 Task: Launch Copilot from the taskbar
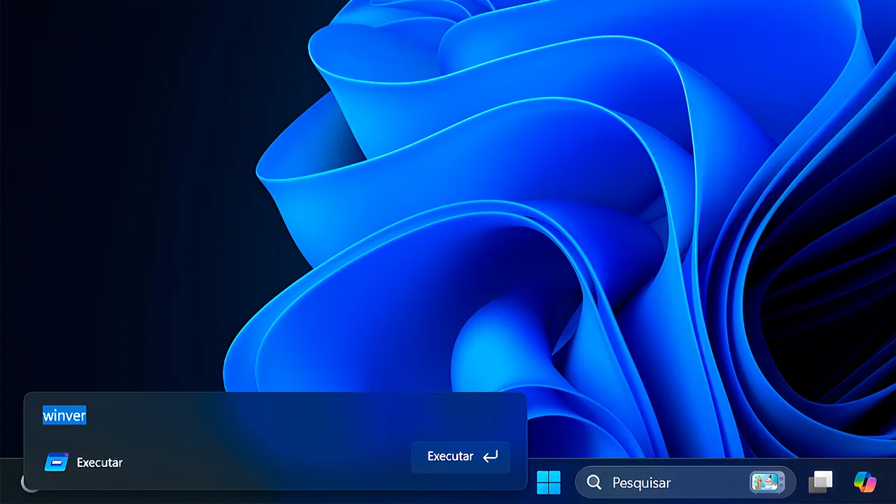click(865, 482)
